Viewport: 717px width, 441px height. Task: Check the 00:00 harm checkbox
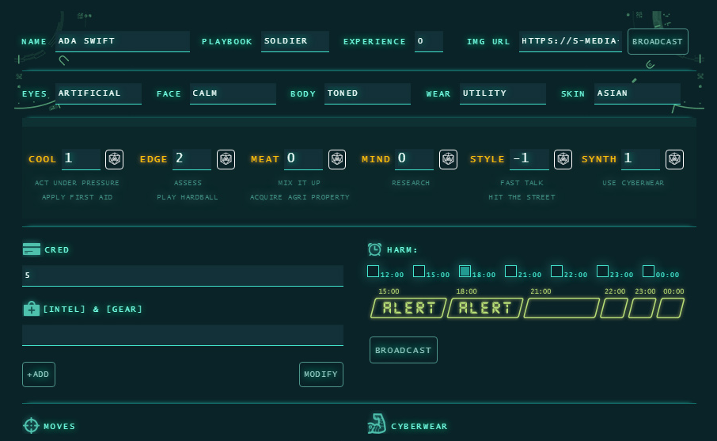[648, 272]
